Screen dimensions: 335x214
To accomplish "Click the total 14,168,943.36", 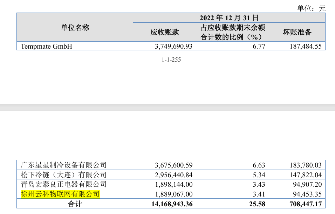I will pyautogui.click(x=172, y=204).
